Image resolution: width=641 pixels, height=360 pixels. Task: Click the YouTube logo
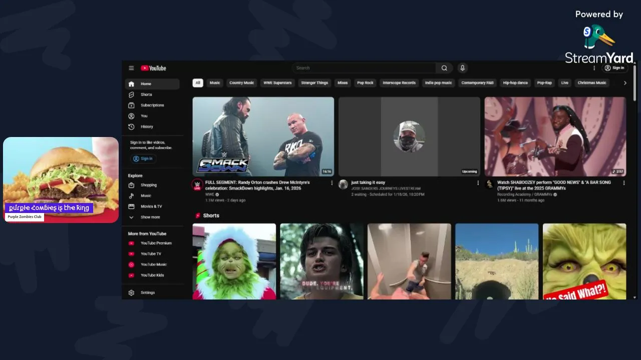point(153,68)
